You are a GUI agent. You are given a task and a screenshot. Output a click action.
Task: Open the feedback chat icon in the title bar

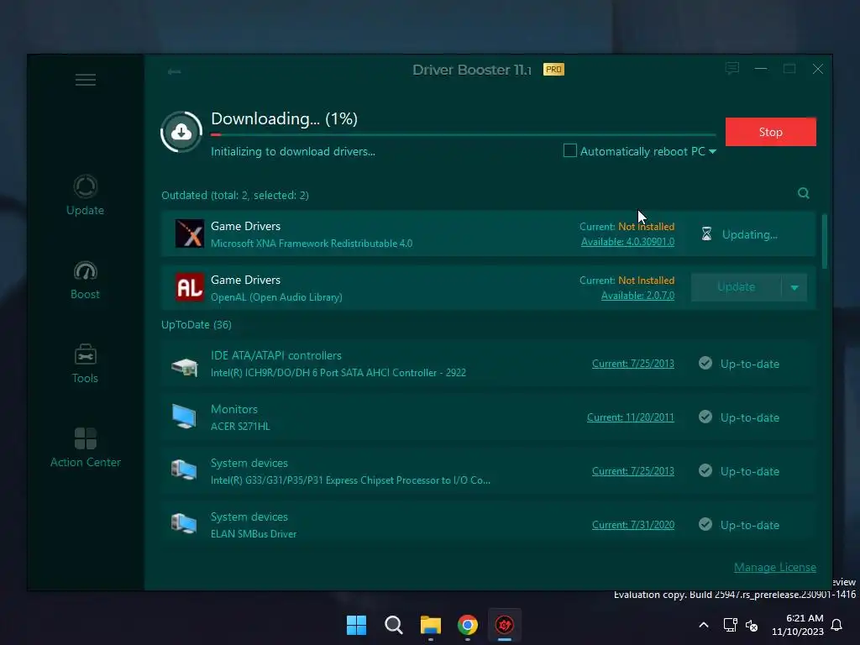pos(732,69)
